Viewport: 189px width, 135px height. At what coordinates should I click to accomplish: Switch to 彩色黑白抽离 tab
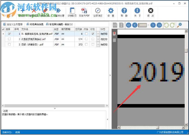(x=35, y=24)
